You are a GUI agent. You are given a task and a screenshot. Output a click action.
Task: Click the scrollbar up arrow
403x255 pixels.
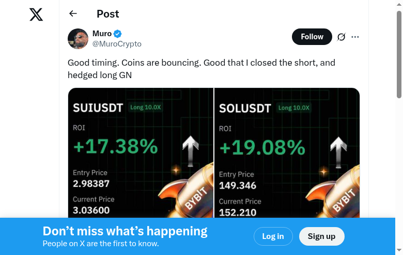click(399, 4)
